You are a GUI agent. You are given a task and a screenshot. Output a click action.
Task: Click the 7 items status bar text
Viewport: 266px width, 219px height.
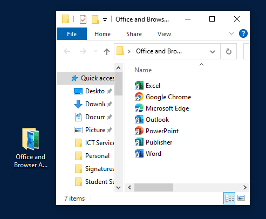pos(74,199)
